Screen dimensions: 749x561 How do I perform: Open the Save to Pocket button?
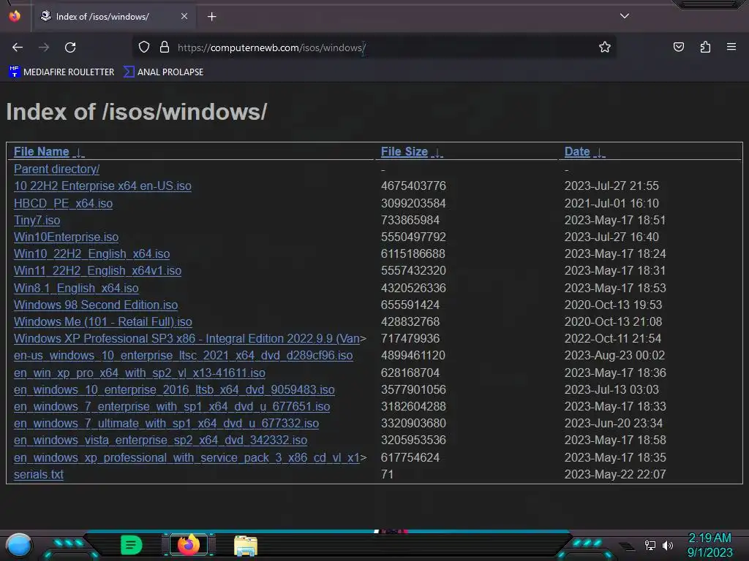678,47
